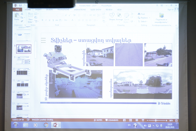Toggle Italic formatting

pyautogui.click(x=46, y=20)
